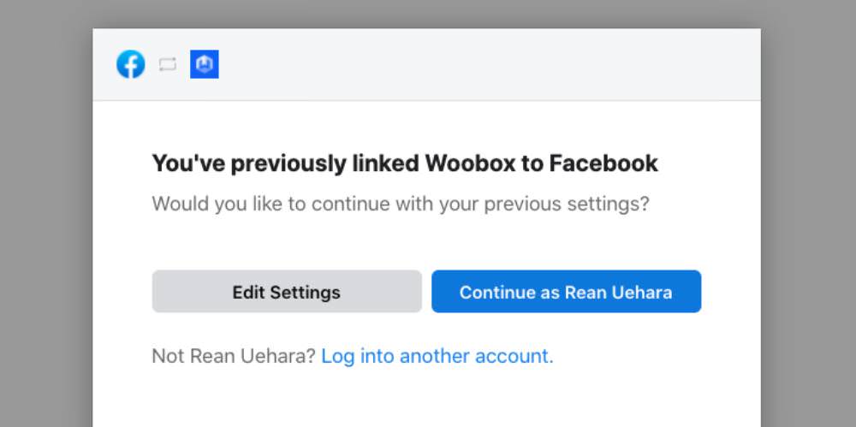Click the white hexagon inside Woobox logo
The height and width of the screenshot is (427, 856).
point(205,64)
